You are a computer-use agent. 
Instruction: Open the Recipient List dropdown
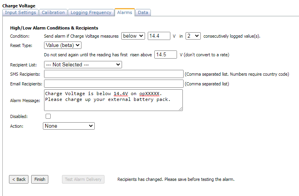point(83,65)
